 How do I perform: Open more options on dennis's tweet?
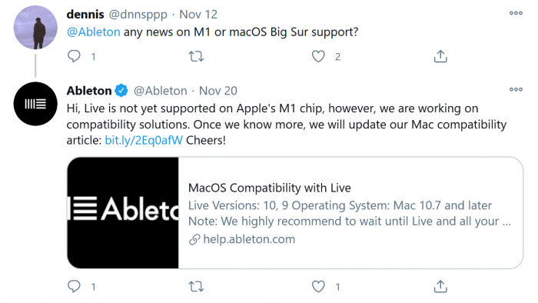pos(516,13)
